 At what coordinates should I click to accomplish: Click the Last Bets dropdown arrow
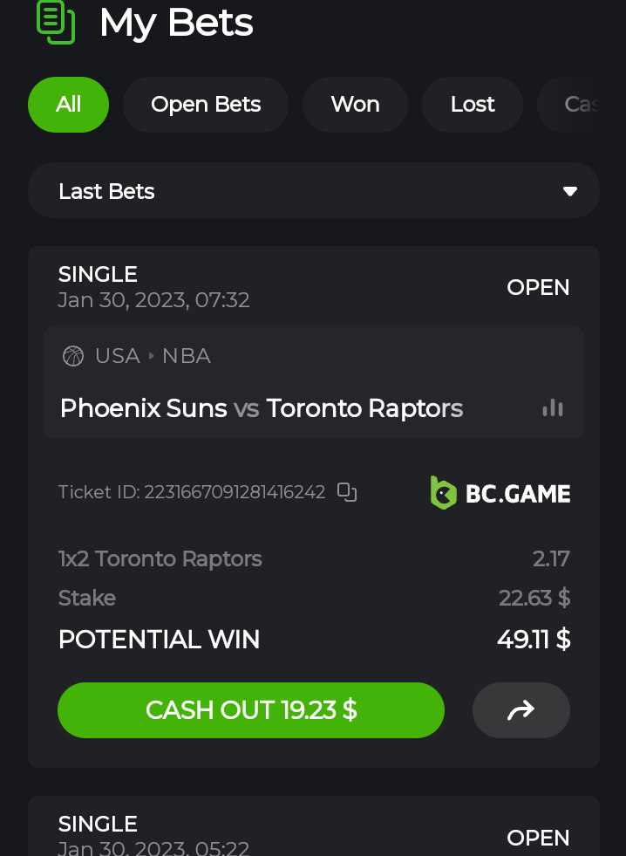570,191
